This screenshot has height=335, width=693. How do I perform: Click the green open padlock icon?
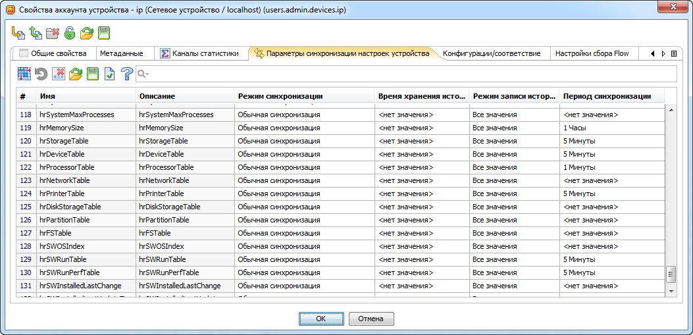pyautogui.click(x=70, y=32)
